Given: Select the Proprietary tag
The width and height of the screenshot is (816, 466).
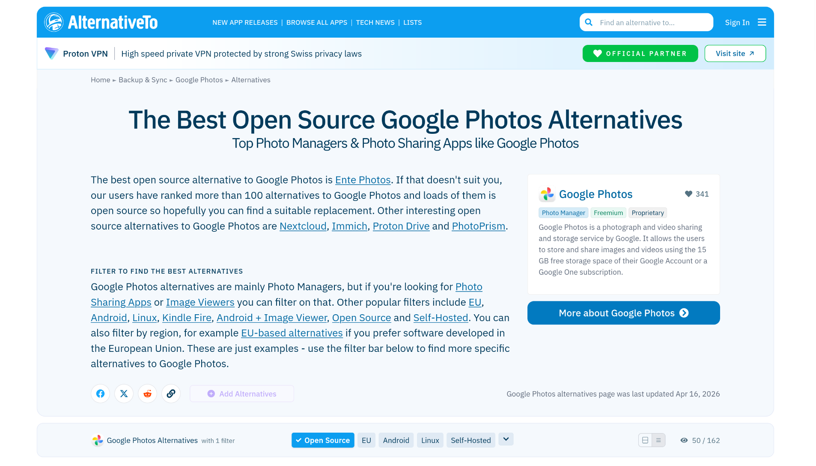Looking at the screenshot, I should [648, 213].
